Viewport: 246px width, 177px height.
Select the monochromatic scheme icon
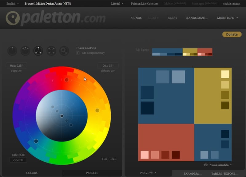pos(12,50)
